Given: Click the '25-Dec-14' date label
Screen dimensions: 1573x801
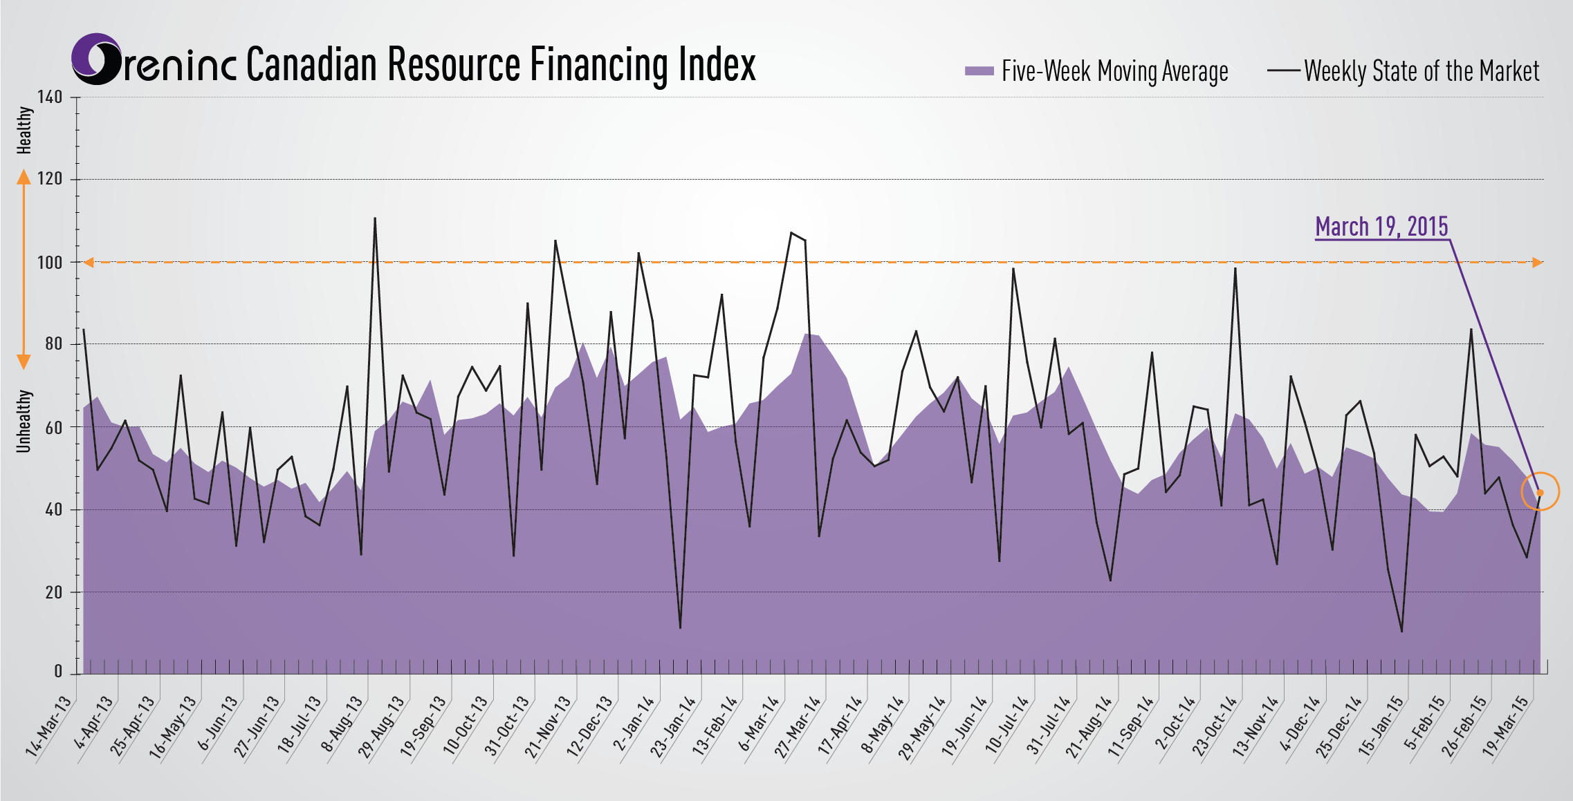Looking at the screenshot, I should click(1339, 726).
